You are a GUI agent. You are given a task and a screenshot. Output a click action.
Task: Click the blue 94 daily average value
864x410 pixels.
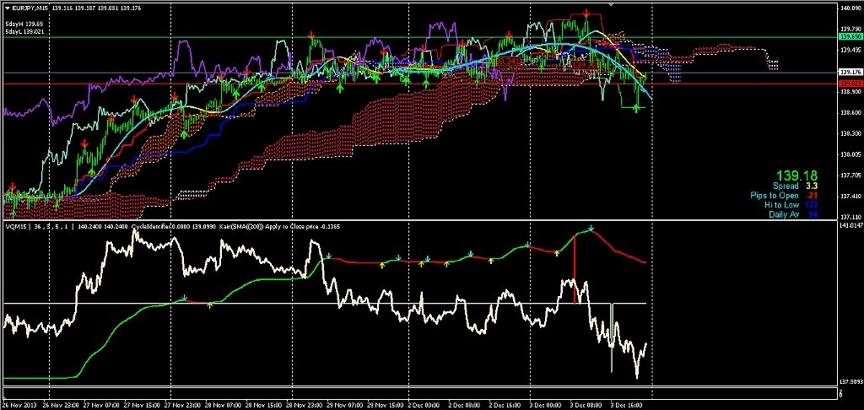click(x=813, y=214)
